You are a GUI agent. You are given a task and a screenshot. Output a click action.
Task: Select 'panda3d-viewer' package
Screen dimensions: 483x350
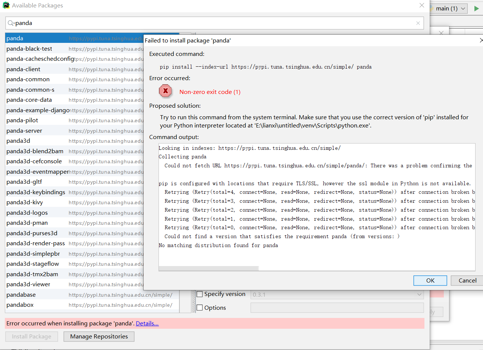[x=74, y=284]
